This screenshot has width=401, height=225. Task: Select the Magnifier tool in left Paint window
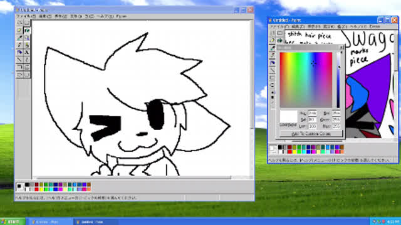click(27, 37)
